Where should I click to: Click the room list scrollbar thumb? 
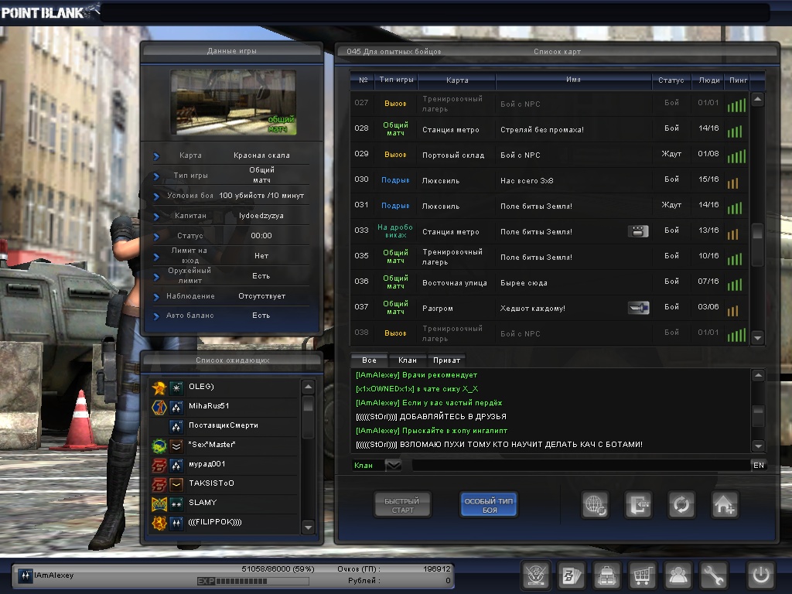(757, 244)
